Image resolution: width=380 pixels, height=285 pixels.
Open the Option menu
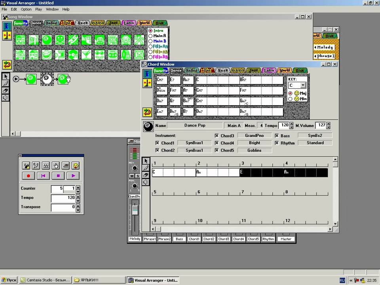(26, 9)
